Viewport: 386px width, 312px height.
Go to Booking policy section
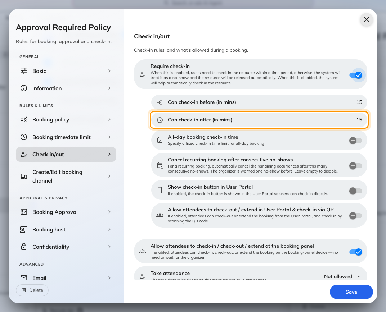[x=66, y=120]
